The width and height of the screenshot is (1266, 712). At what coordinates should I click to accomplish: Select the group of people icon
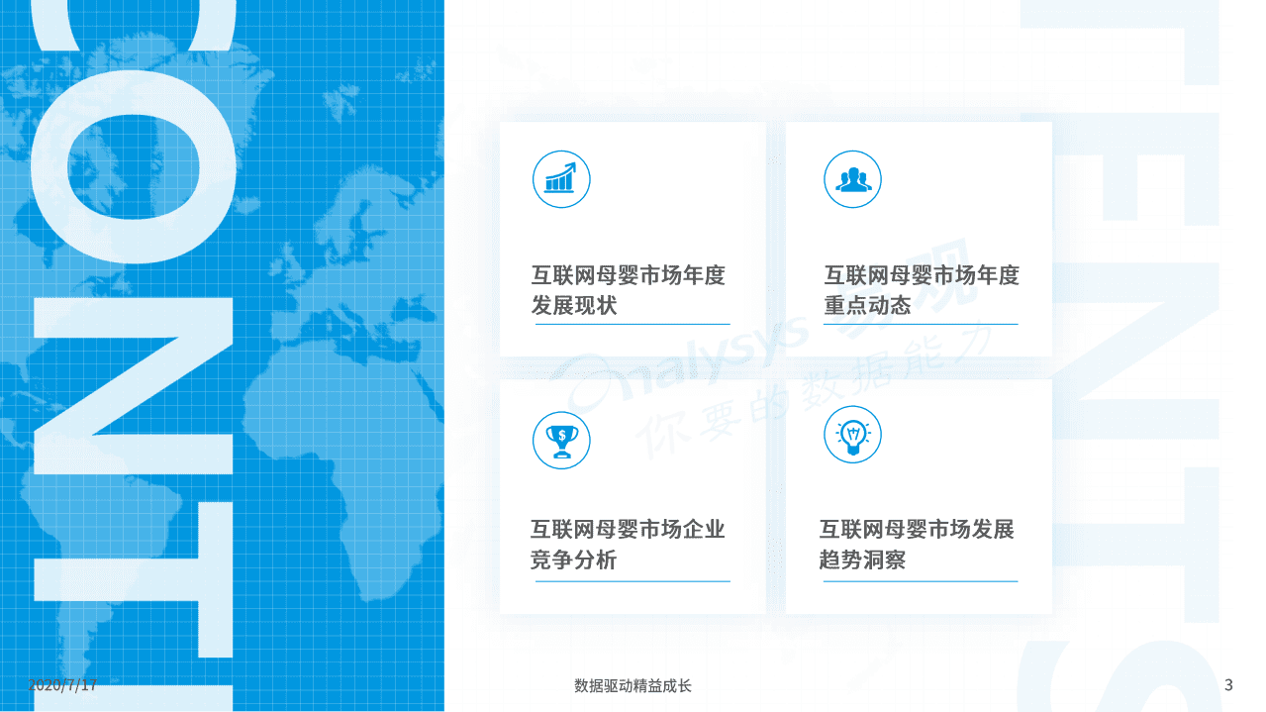coord(852,179)
